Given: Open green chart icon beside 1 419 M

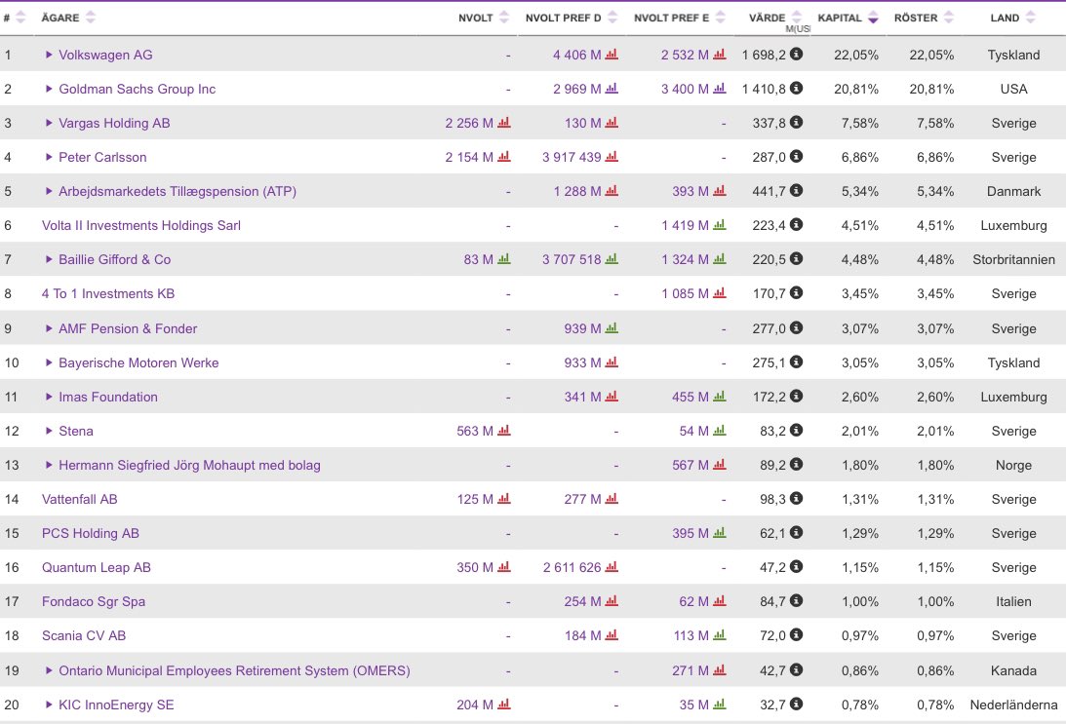Looking at the screenshot, I should [720, 225].
